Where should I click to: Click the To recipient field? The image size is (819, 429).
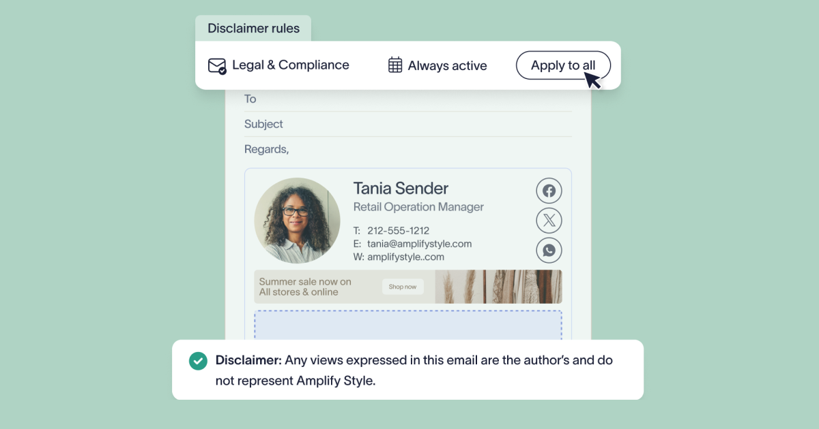click(408, 99)
